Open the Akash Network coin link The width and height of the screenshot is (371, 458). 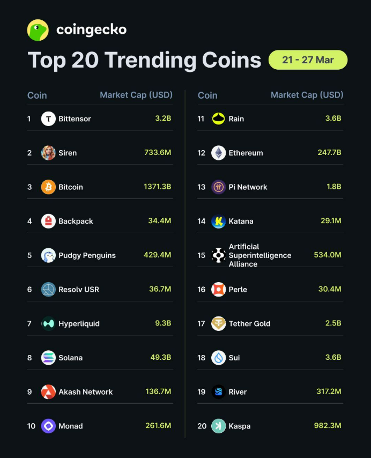tap(85, 392)
